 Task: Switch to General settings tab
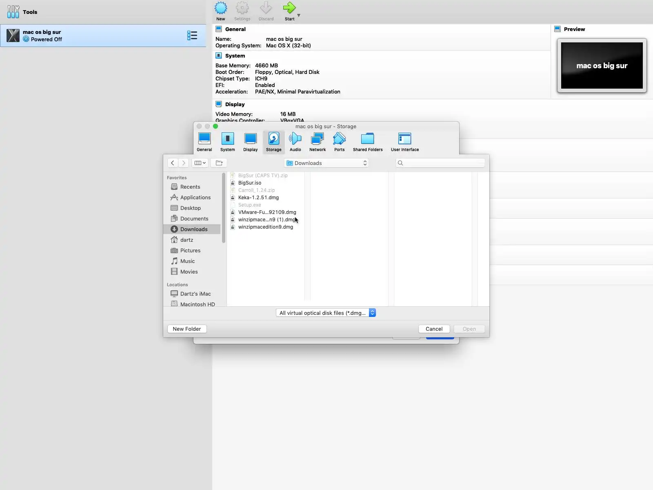click(204, 142)
